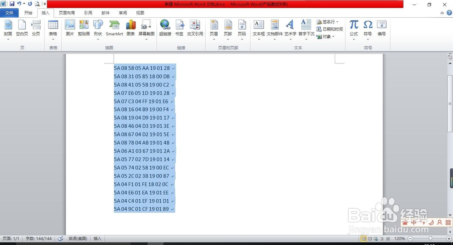This screenshot has width=453, height=245.
Task: Switch to the Home (开始) tab
Action: tap(28, 13)
